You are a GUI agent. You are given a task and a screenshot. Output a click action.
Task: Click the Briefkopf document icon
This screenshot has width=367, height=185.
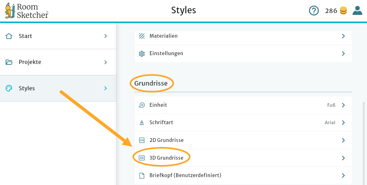click(142, 175)
